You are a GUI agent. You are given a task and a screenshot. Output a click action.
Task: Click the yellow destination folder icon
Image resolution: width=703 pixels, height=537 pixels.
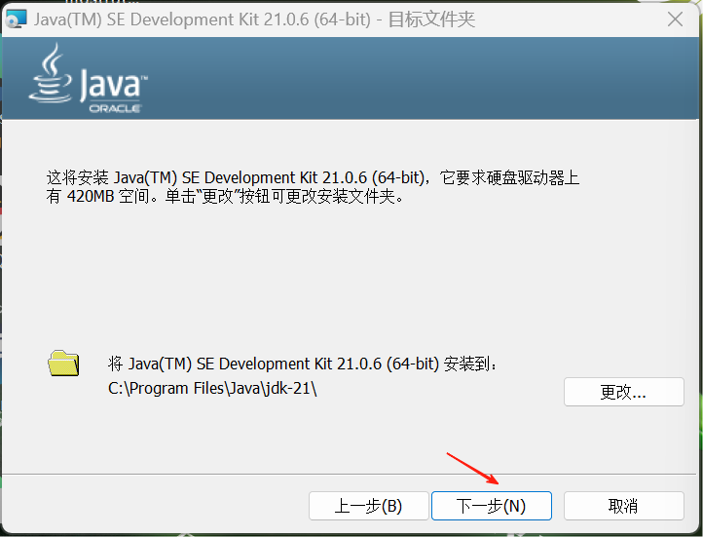[63, 363]
